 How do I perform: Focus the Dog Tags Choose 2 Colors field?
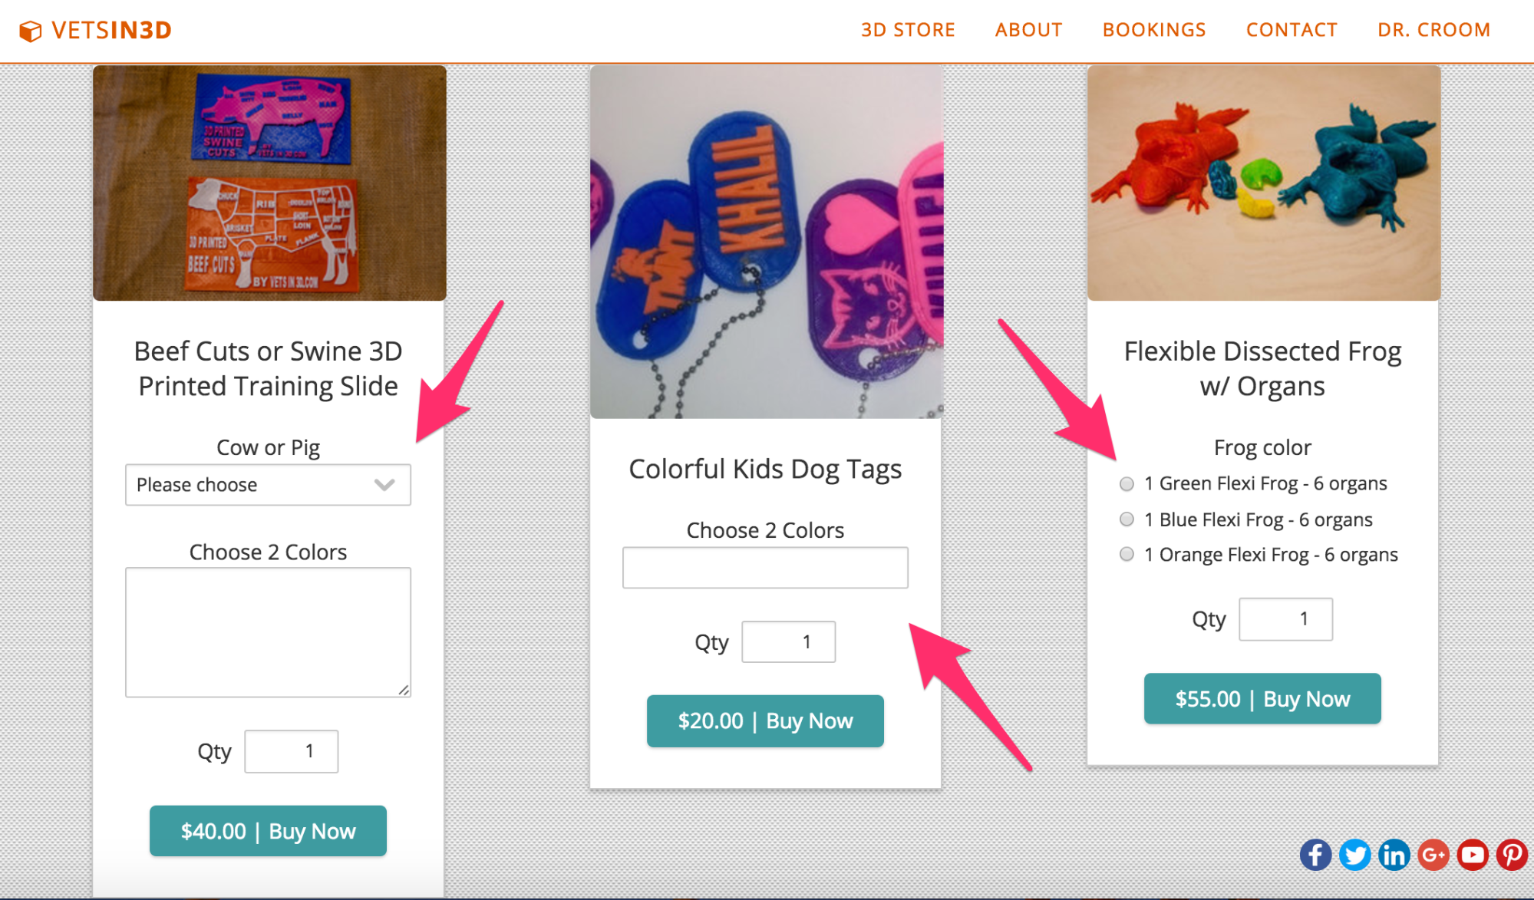point(765,568)
